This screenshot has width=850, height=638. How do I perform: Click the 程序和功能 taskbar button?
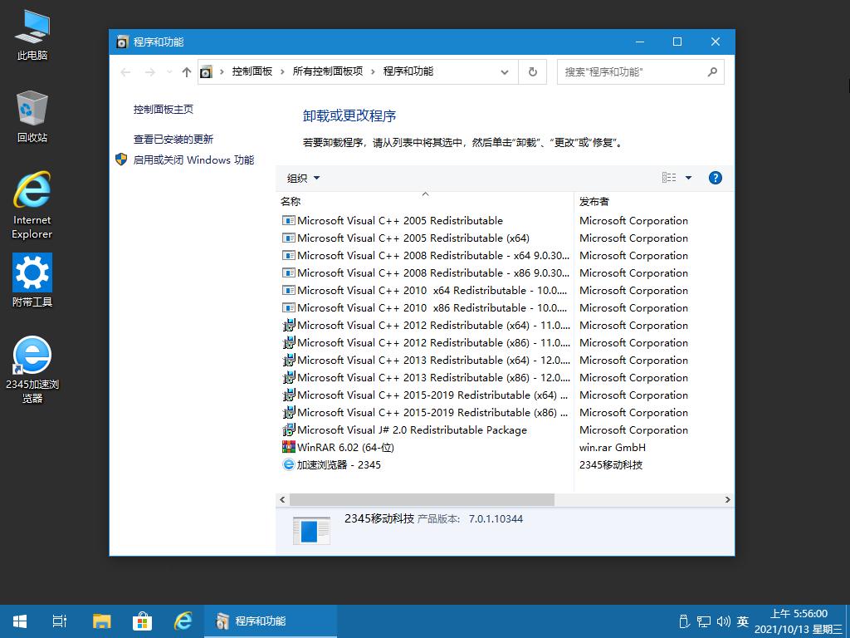[x=271, y=621]
